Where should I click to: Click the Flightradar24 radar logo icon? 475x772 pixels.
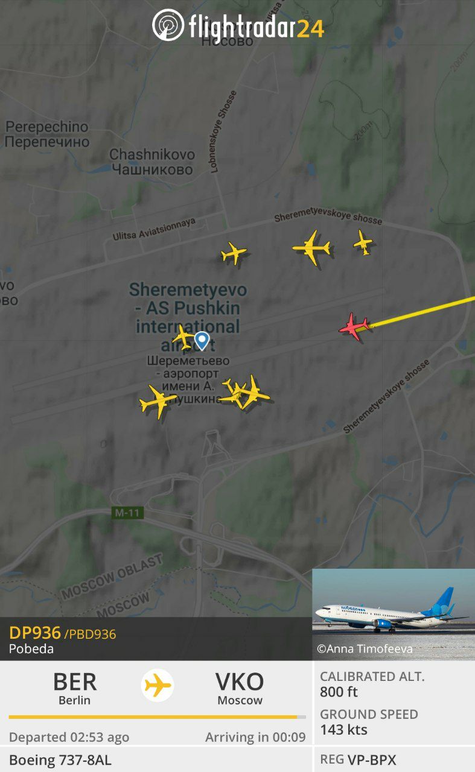pos(168,25)
